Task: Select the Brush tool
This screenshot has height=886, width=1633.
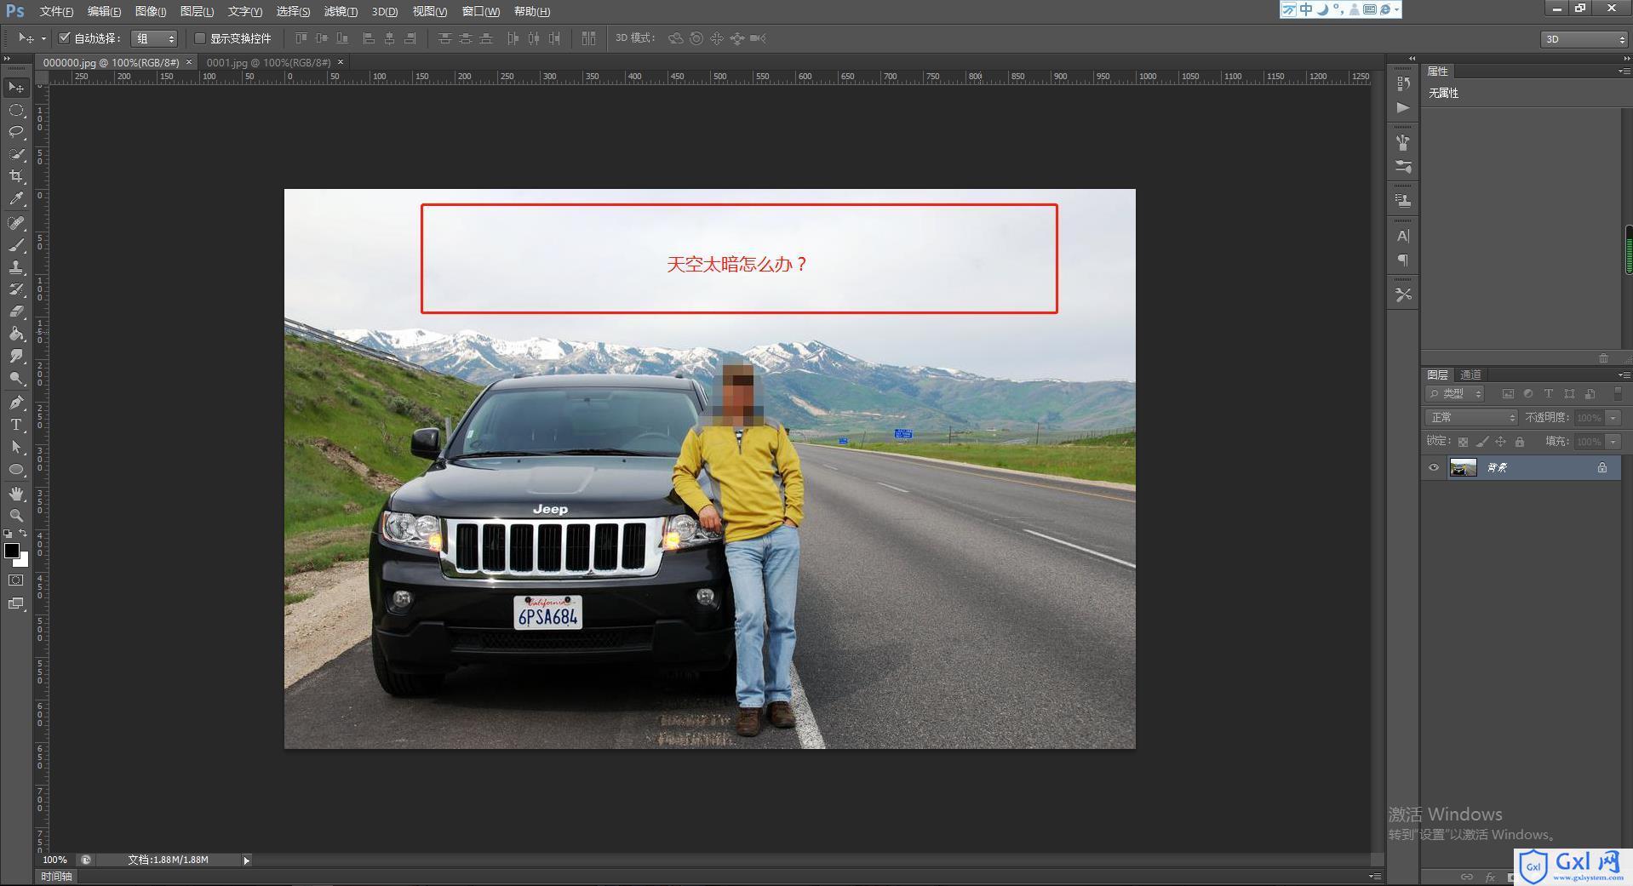Action: 16,245
